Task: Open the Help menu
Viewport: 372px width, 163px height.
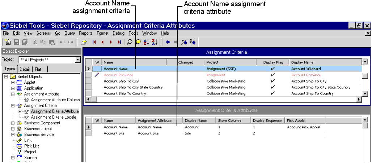Action: (x=165, y=33)
